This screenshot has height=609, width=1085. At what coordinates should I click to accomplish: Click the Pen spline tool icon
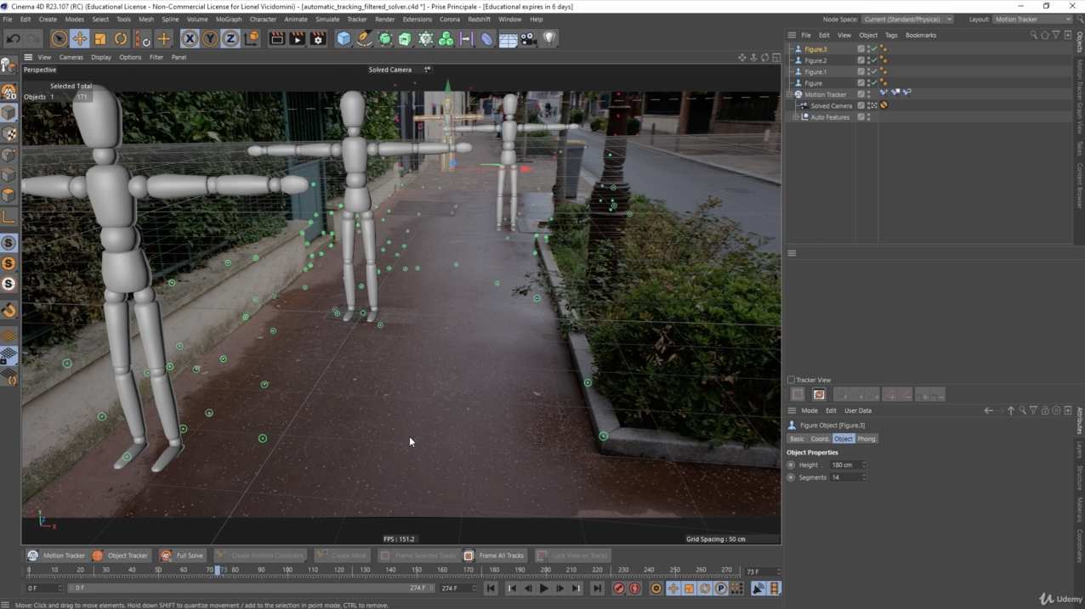pos(364,38)
